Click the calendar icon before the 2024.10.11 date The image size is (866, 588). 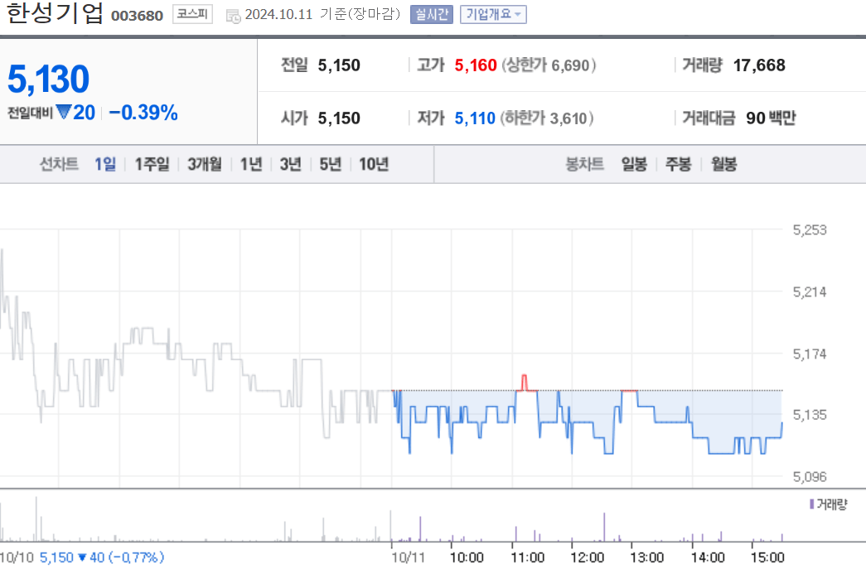pyautogui.click(x=233, y=16)
